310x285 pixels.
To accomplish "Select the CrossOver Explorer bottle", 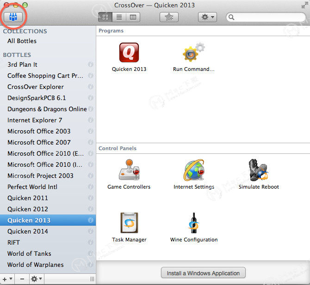I will click(48, 87).
